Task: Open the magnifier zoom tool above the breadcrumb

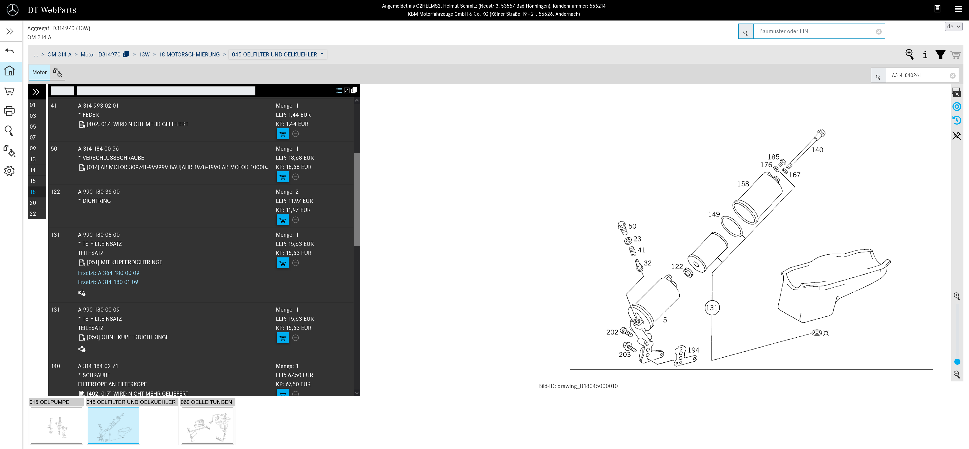Action: (910, 54)
